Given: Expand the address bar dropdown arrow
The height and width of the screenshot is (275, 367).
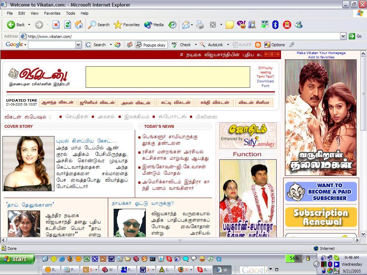Looking at the screenshot, I should tap(343, 36).
